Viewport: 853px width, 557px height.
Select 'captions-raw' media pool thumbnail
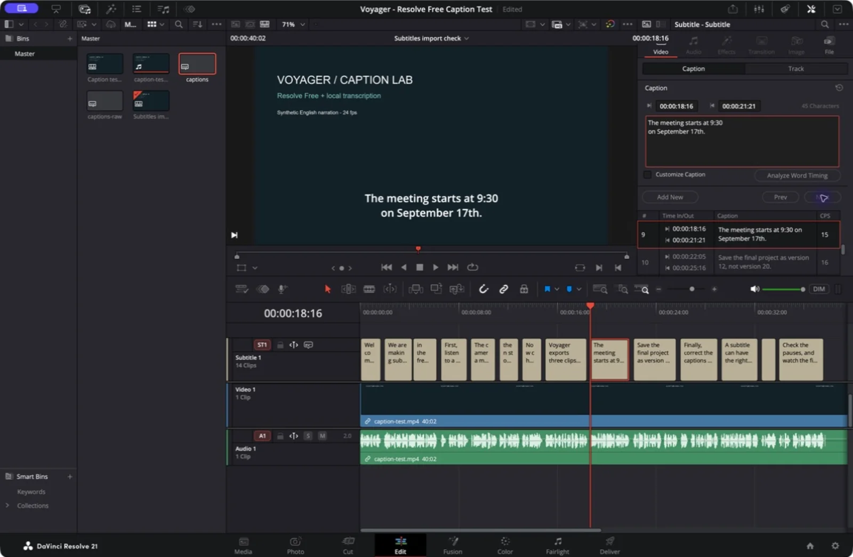tap(105, 101)
